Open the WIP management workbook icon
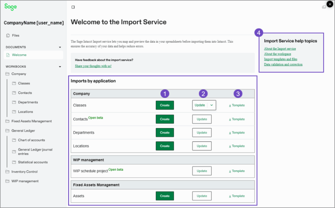The image size is (335, 208). pos(7,181)
